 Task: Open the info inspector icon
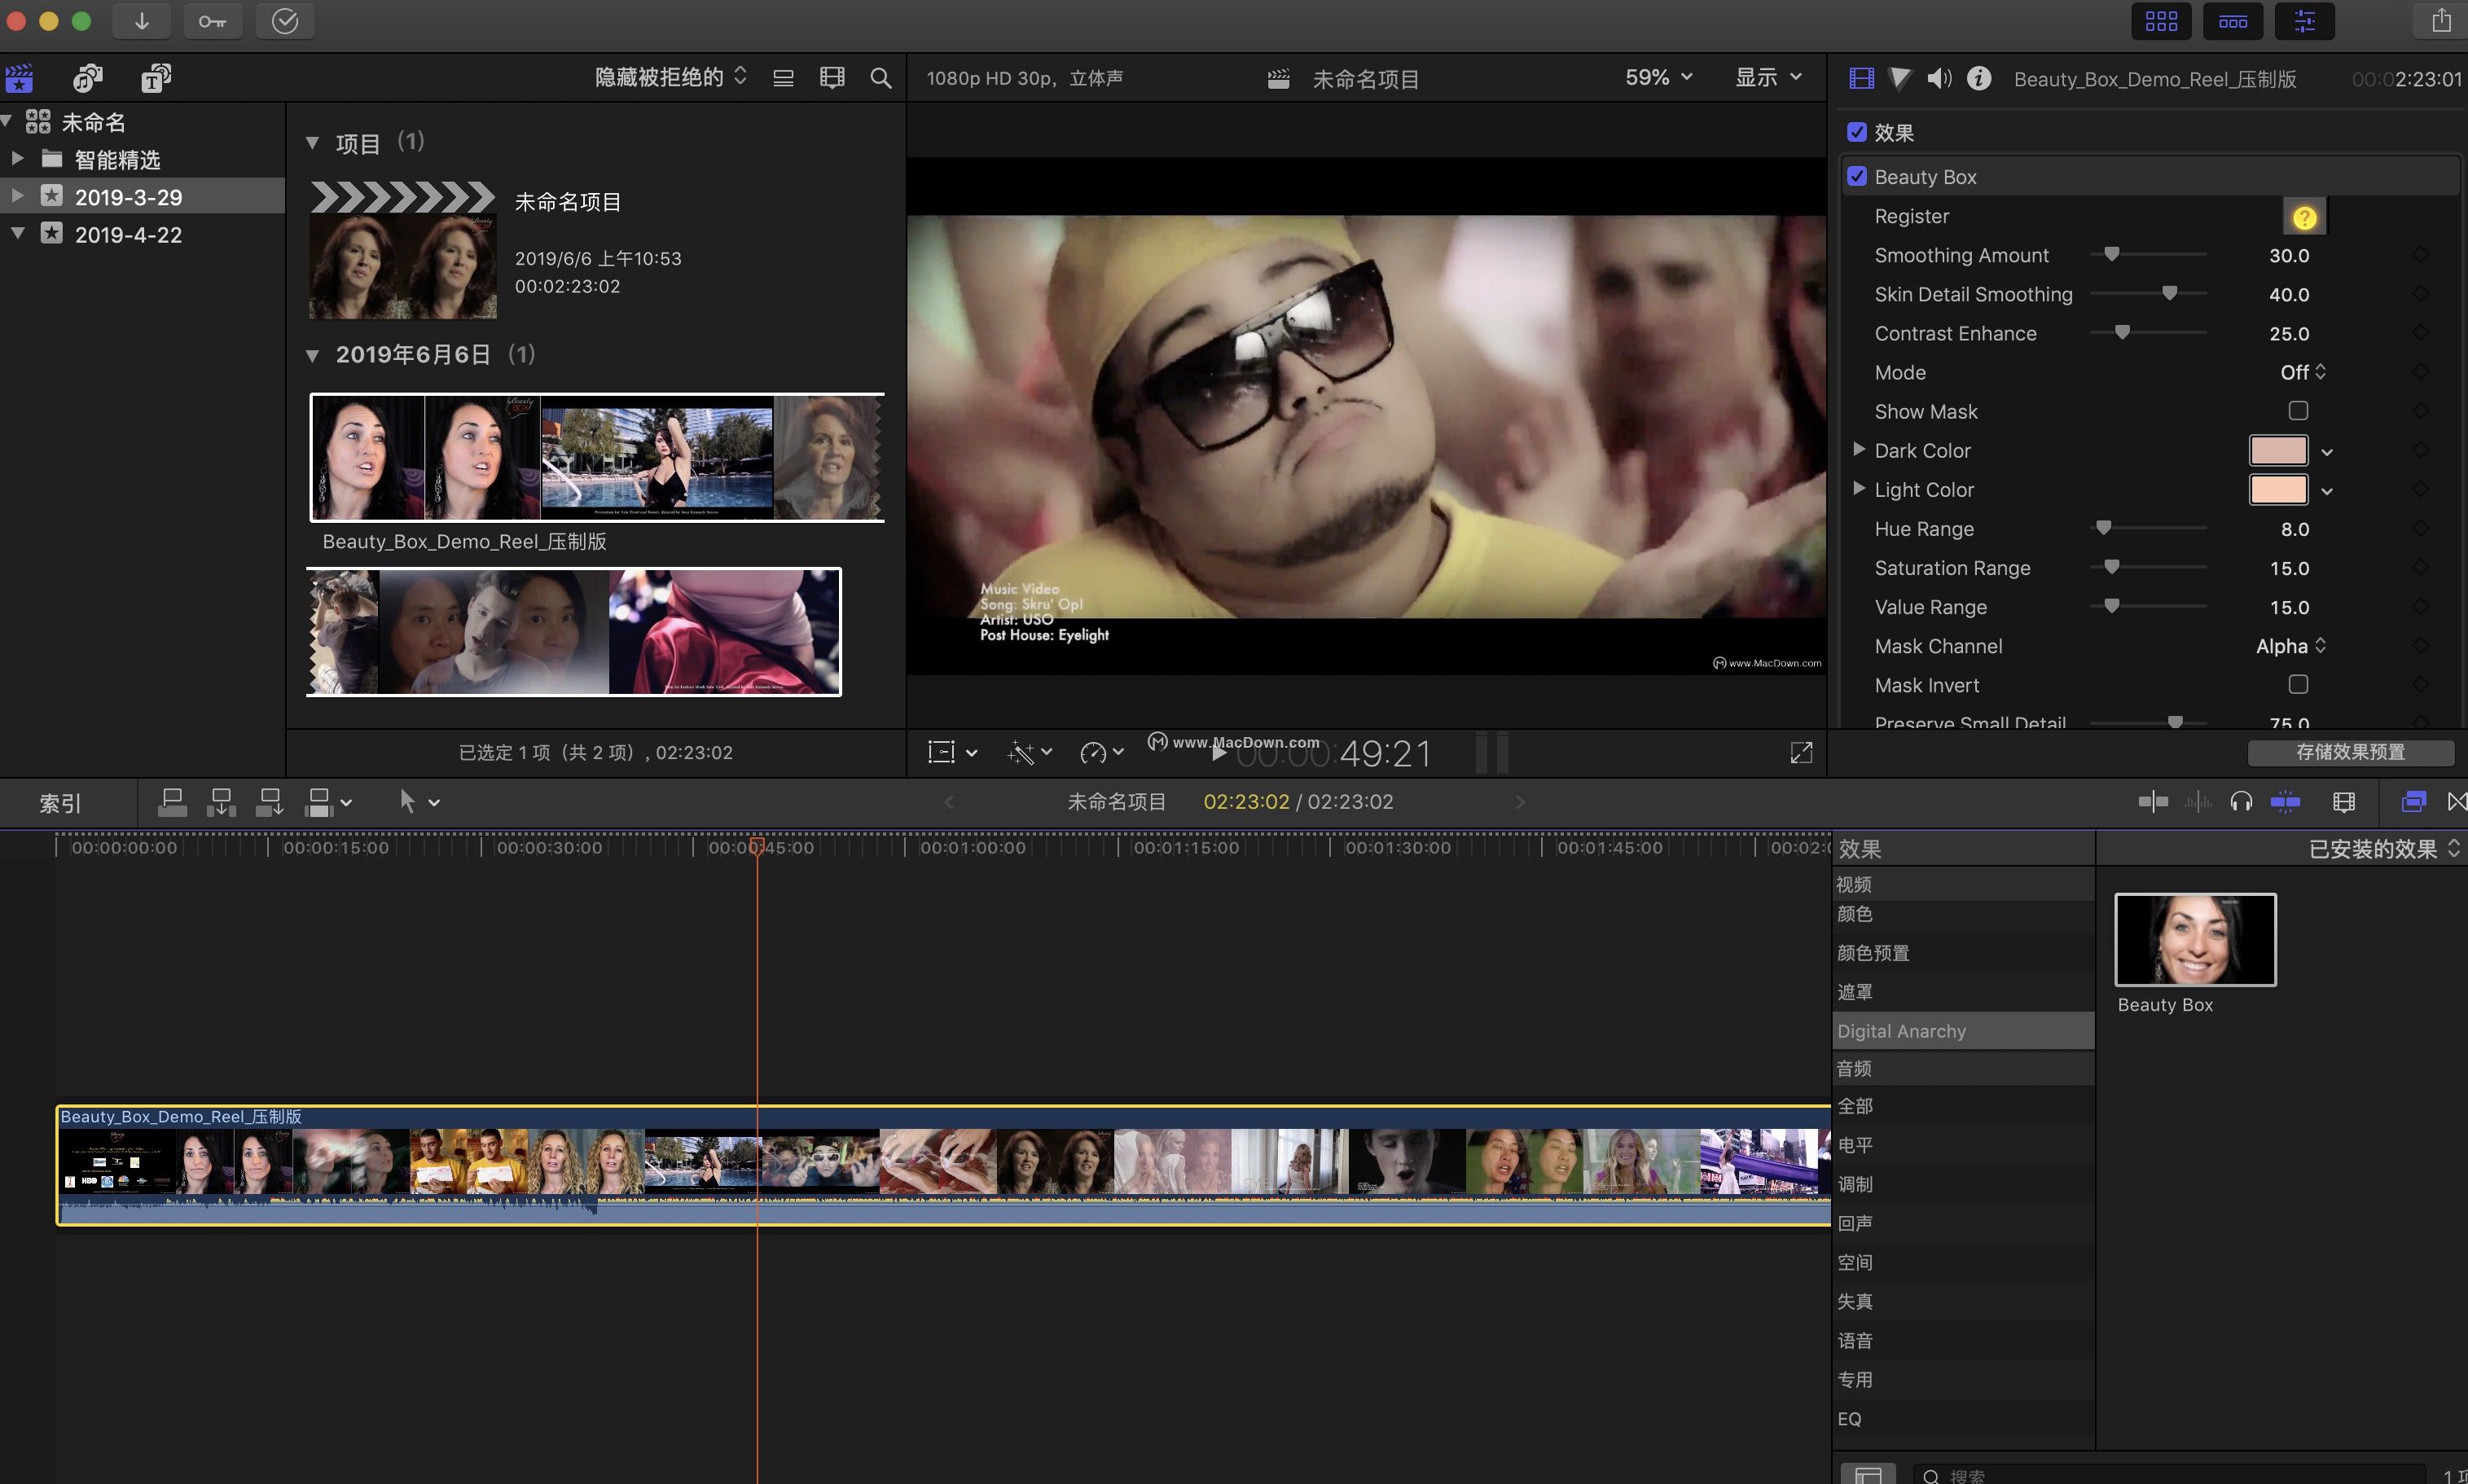point(1978,78)
